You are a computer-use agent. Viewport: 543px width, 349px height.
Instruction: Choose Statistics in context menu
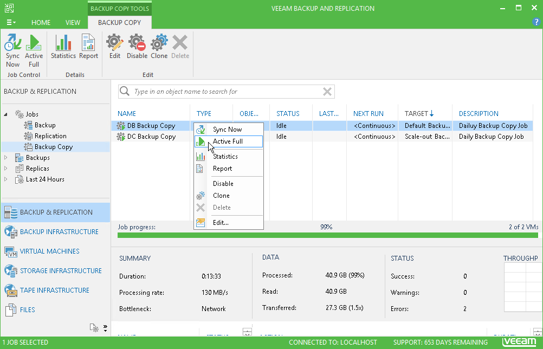click(x=229, y=157)
